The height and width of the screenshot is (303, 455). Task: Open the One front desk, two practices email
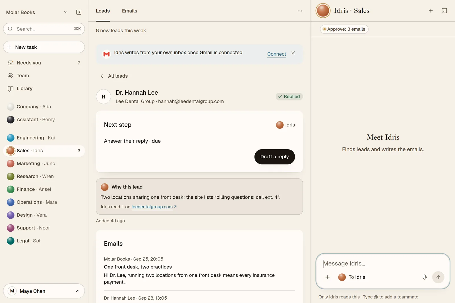point(199,270)
